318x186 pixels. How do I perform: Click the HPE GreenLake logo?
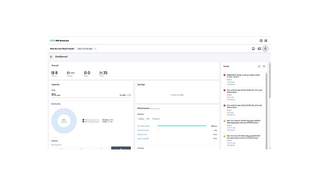coord(59,41)
